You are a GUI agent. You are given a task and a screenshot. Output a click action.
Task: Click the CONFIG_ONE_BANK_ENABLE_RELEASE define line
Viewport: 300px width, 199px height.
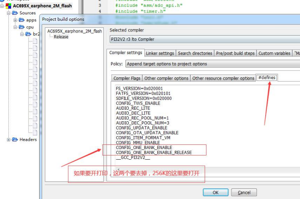[154, 153]
